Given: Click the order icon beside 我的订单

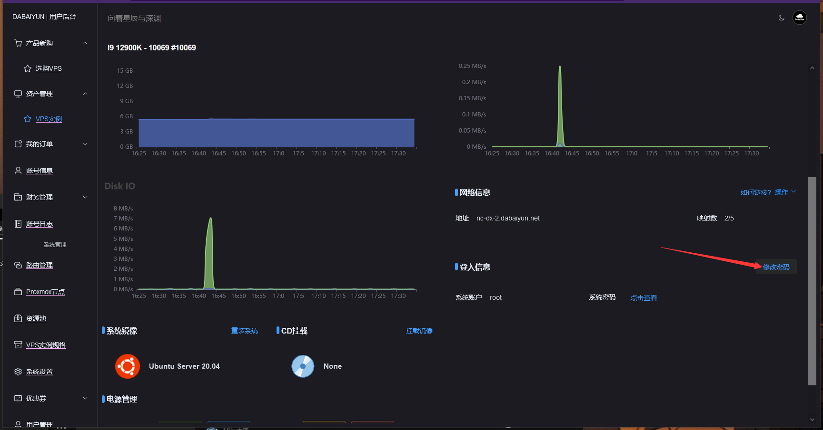Looking at the screenshot, I should pyautogui.click(x=18, y=144).
